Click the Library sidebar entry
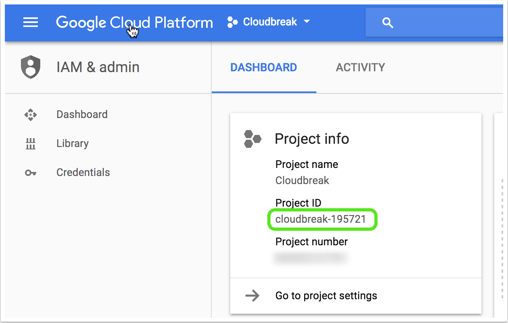The image size is (508, 323). [x=72, y=143]
